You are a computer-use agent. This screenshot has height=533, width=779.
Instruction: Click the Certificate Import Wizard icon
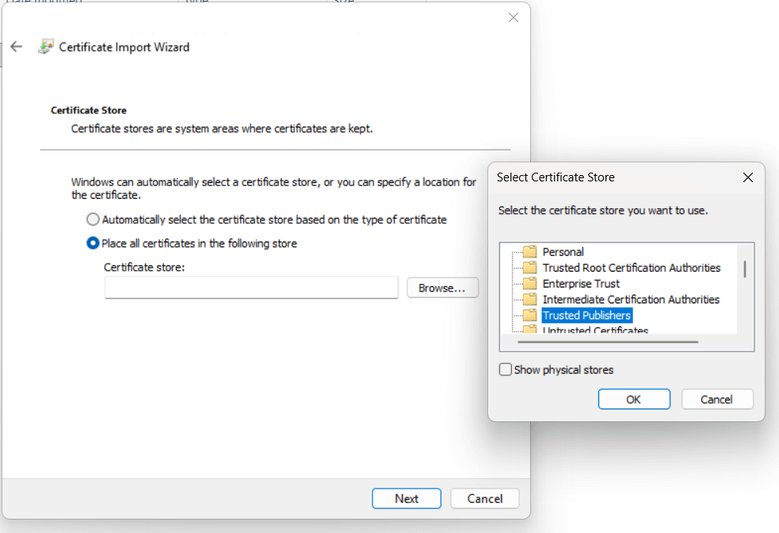click(46, 47)
